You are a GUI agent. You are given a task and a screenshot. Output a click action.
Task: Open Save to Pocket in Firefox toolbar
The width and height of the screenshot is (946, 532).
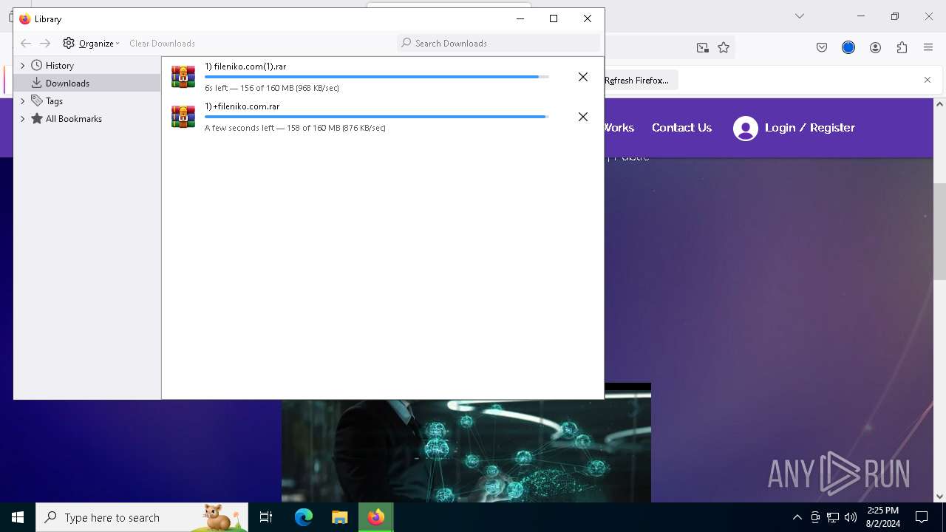point(822,47)
